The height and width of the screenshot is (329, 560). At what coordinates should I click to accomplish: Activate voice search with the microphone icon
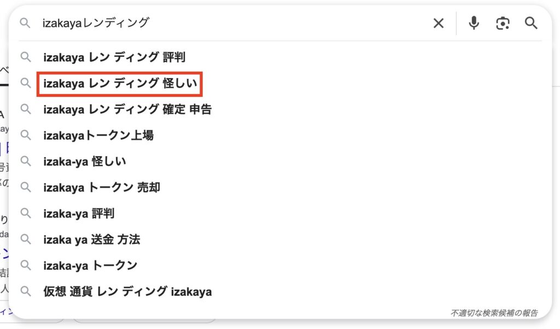pos(473,23)
